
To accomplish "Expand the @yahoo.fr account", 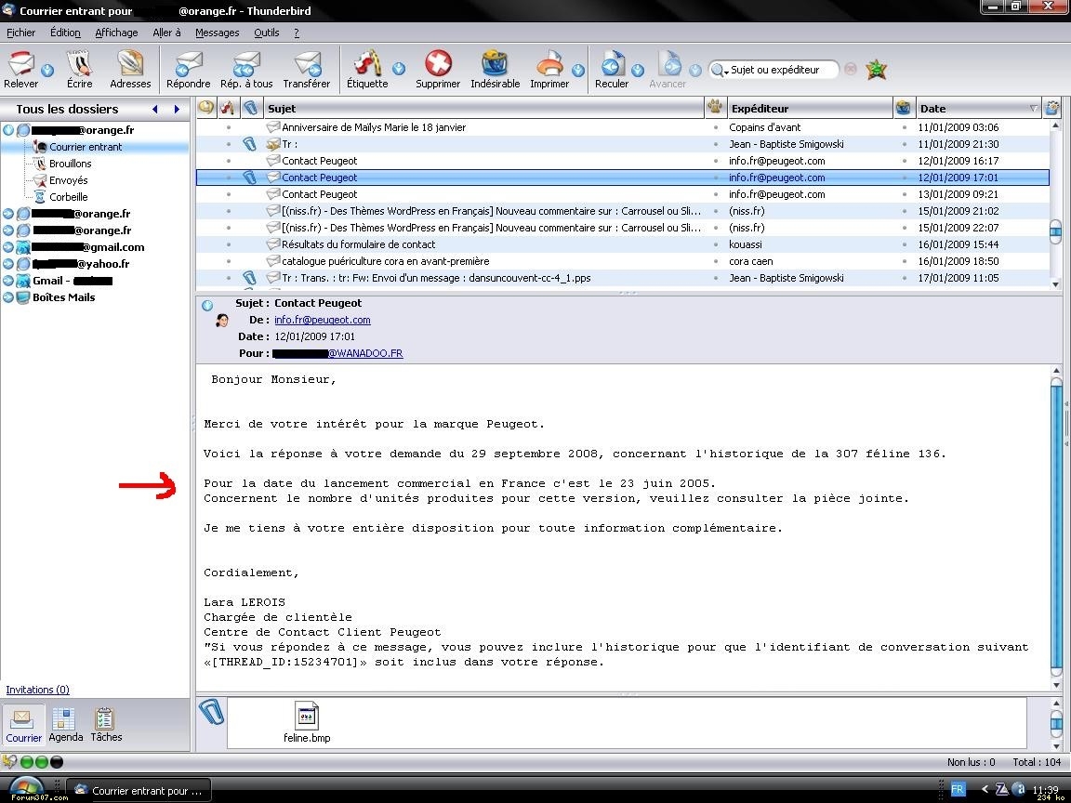I will (x=8, y=264).
